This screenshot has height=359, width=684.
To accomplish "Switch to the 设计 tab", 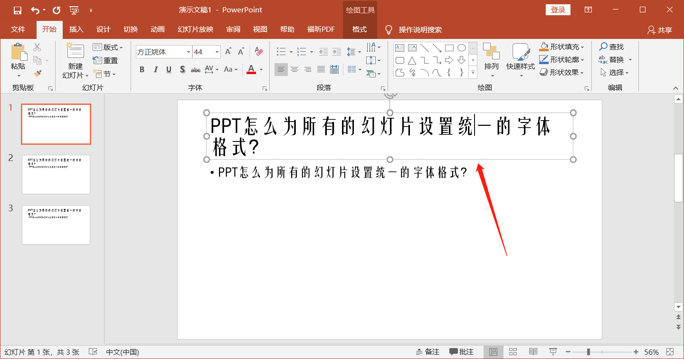I will point(104,29).
